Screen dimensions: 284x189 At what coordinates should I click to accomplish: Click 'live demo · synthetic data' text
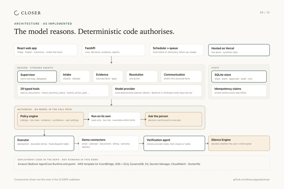(x=224, y=52)
